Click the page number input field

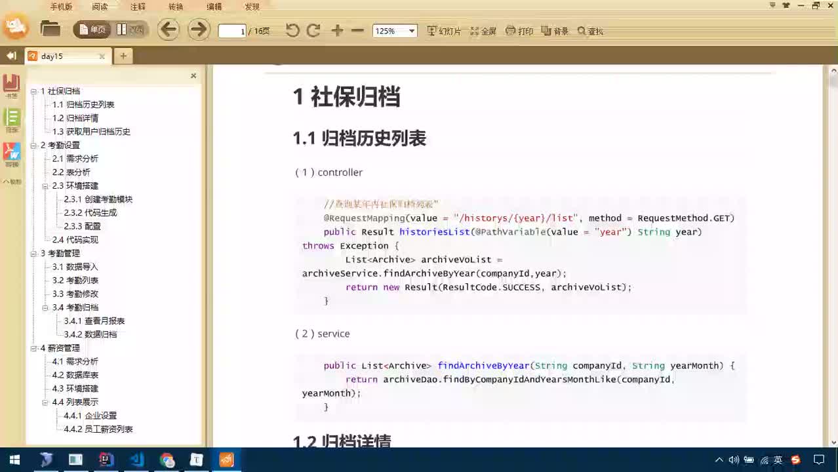tap(231, 31)
